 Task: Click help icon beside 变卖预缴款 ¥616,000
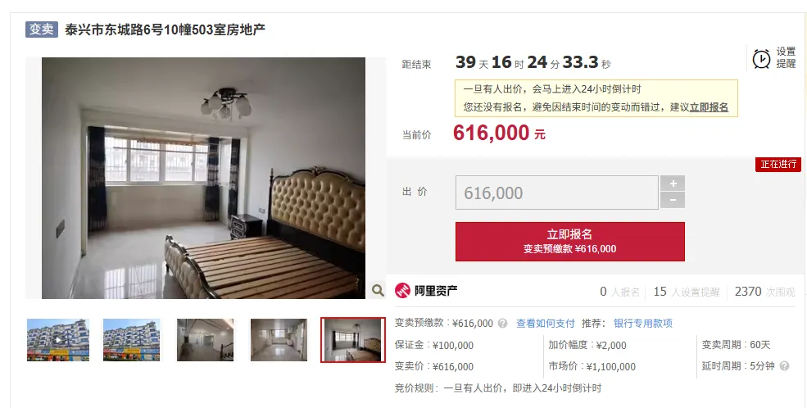(502, 324)
